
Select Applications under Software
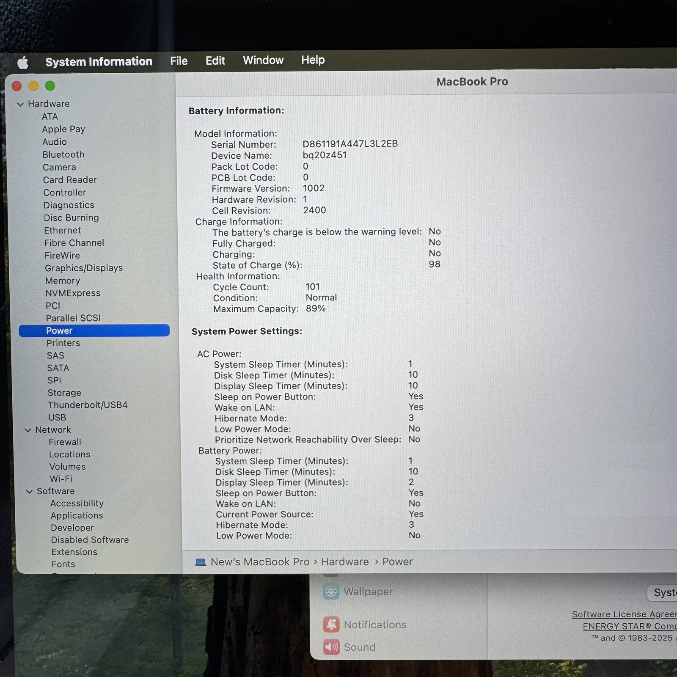coord(77,516)
